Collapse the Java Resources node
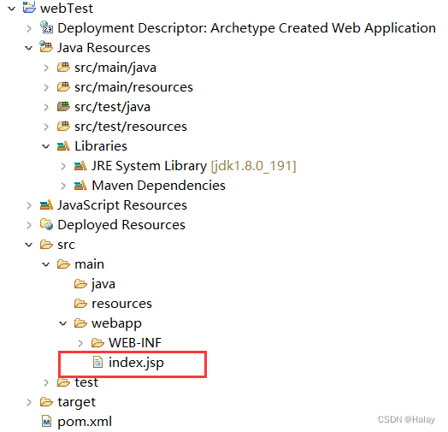This screenshot has width=448, height=432. [x=29, y=48]
